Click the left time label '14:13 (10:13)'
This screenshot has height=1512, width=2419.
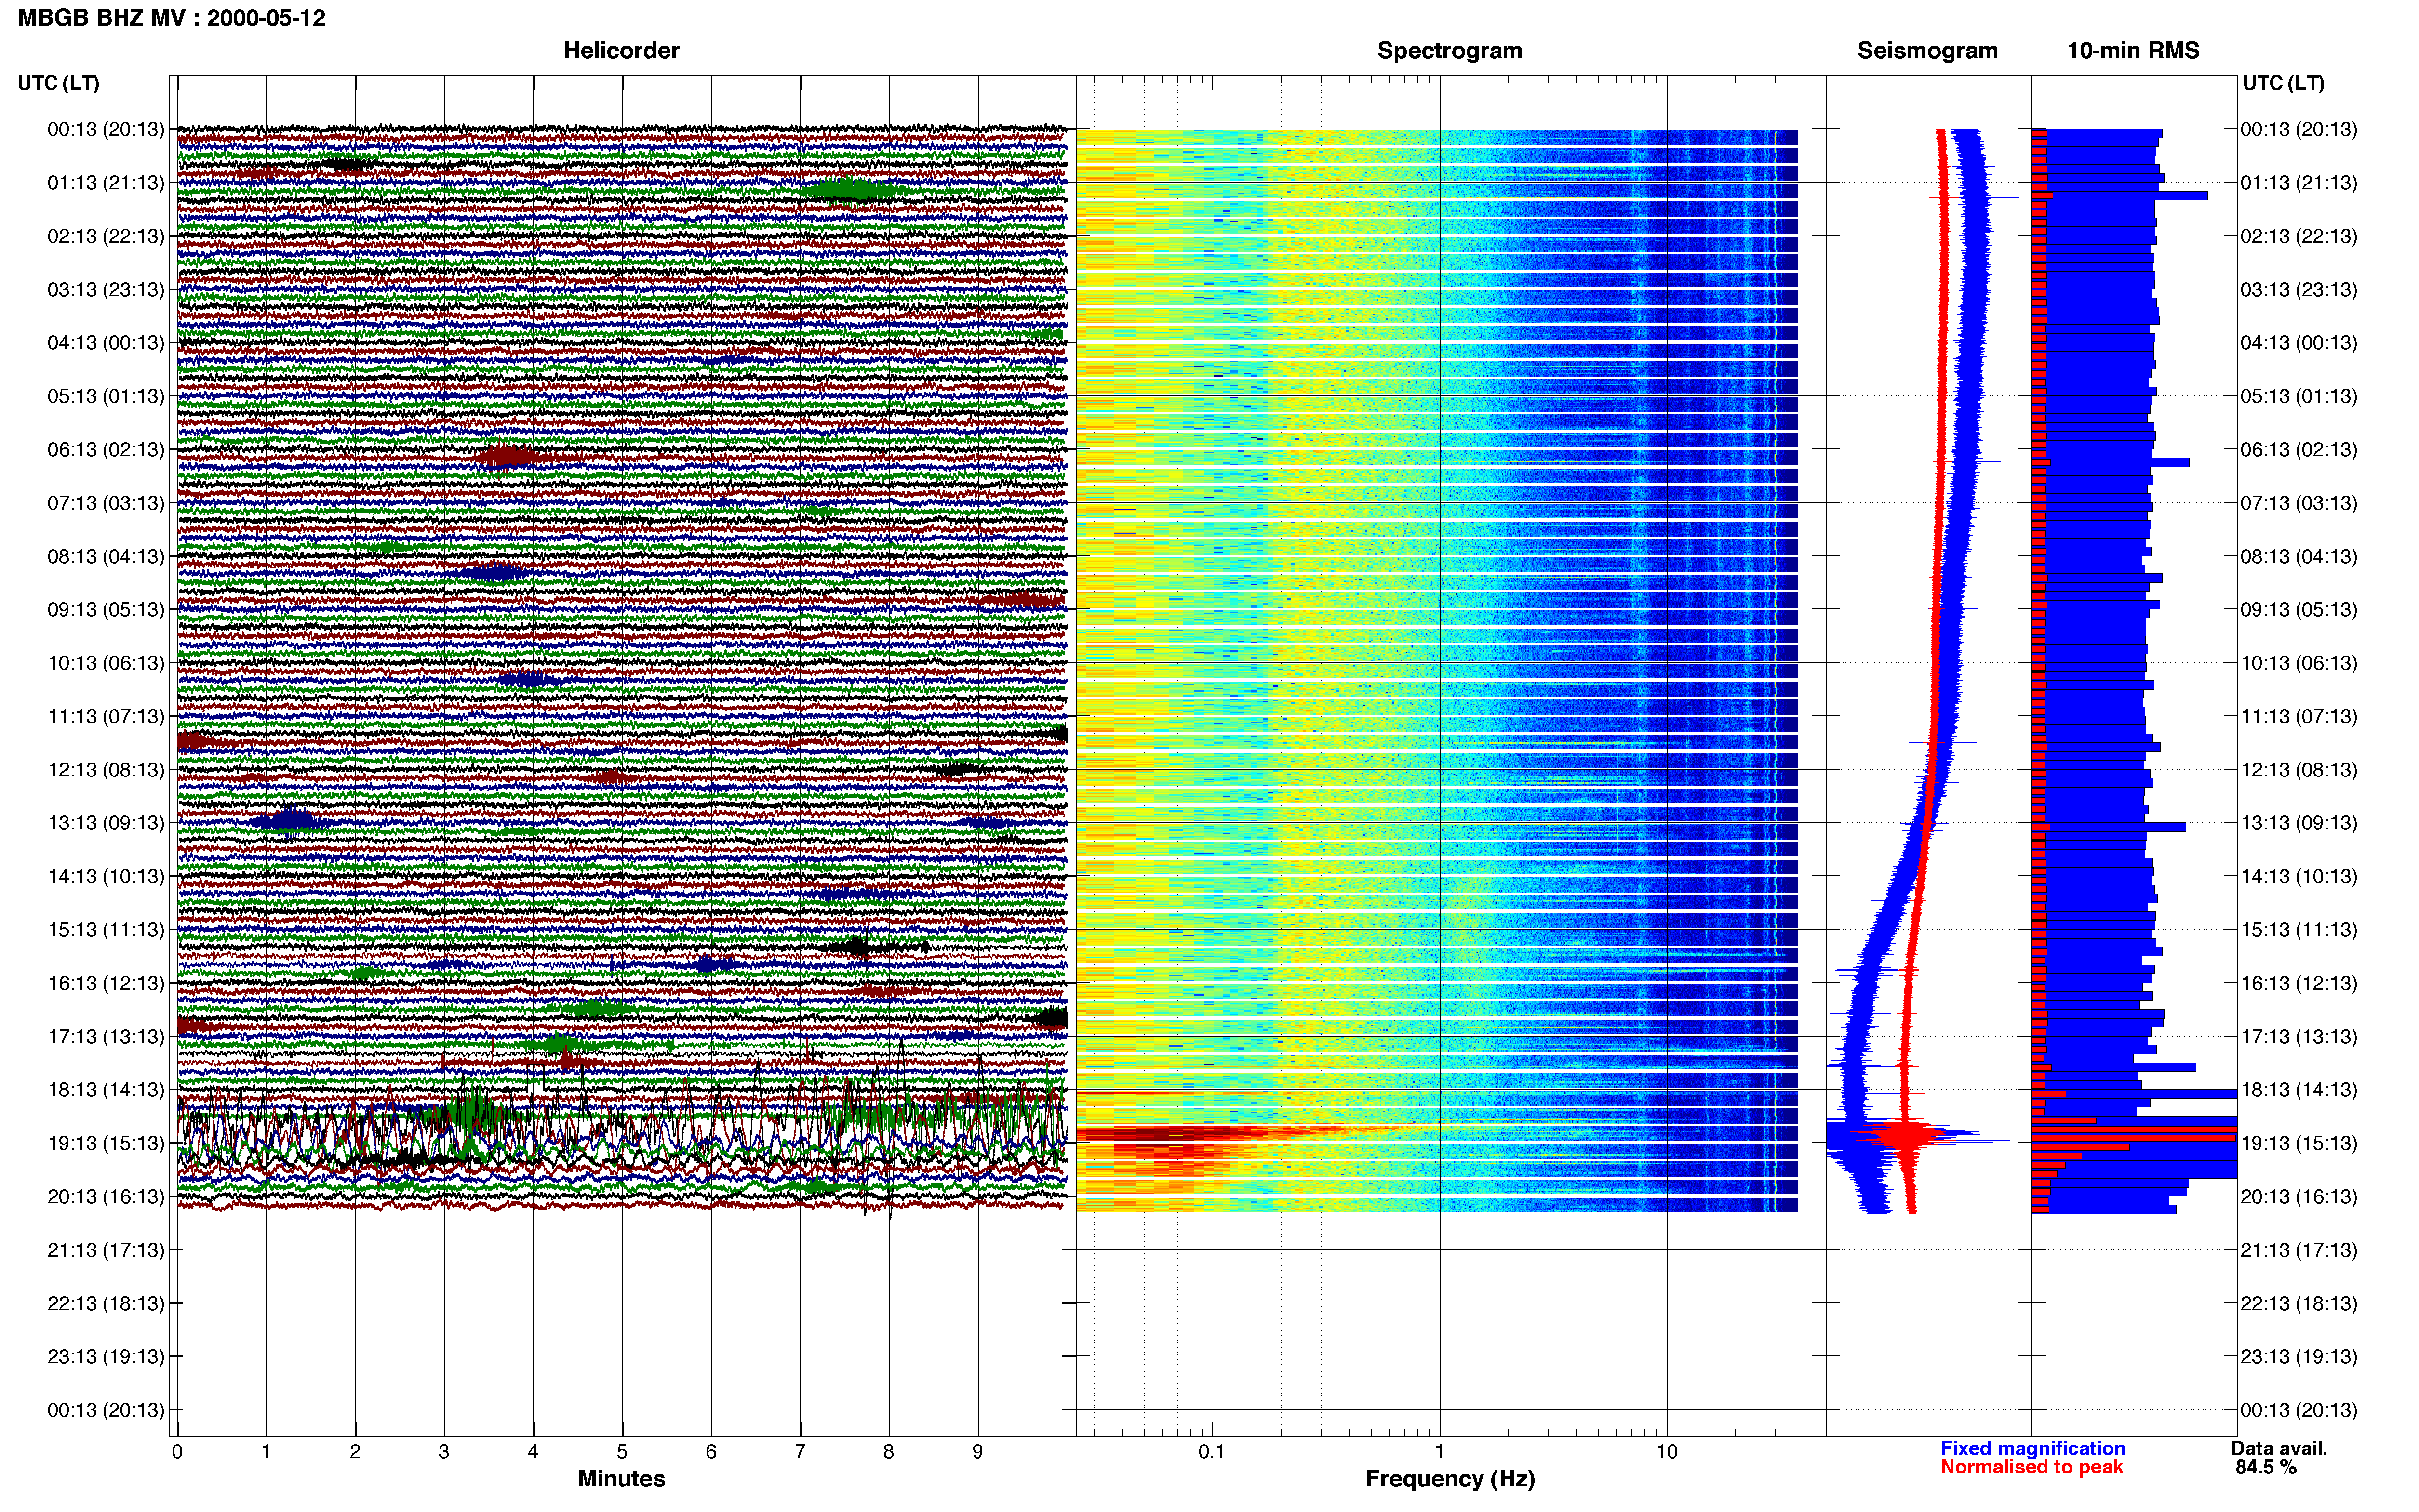106,877
